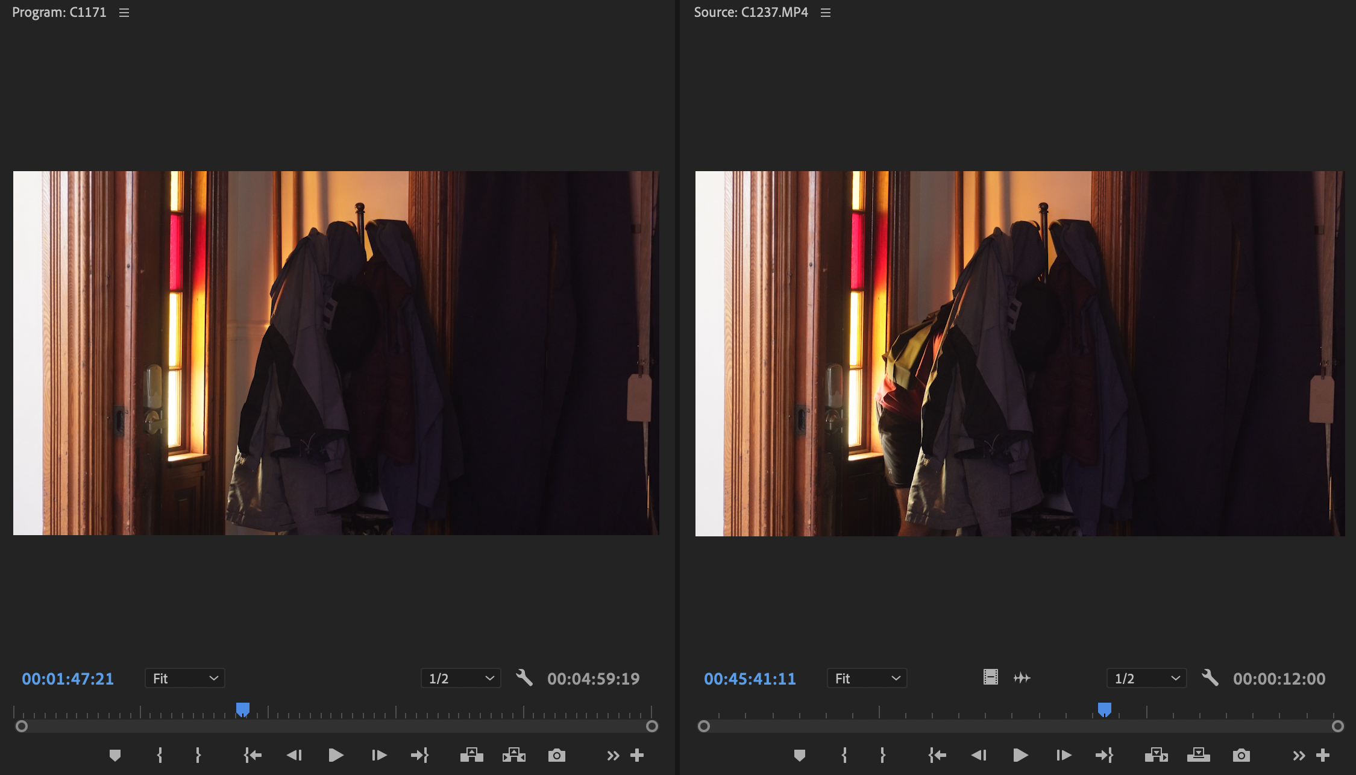Viewport: 1356px width, 775px height.
Task: Click Lift button in Program monitor
Action: click(x=472, y=755)
